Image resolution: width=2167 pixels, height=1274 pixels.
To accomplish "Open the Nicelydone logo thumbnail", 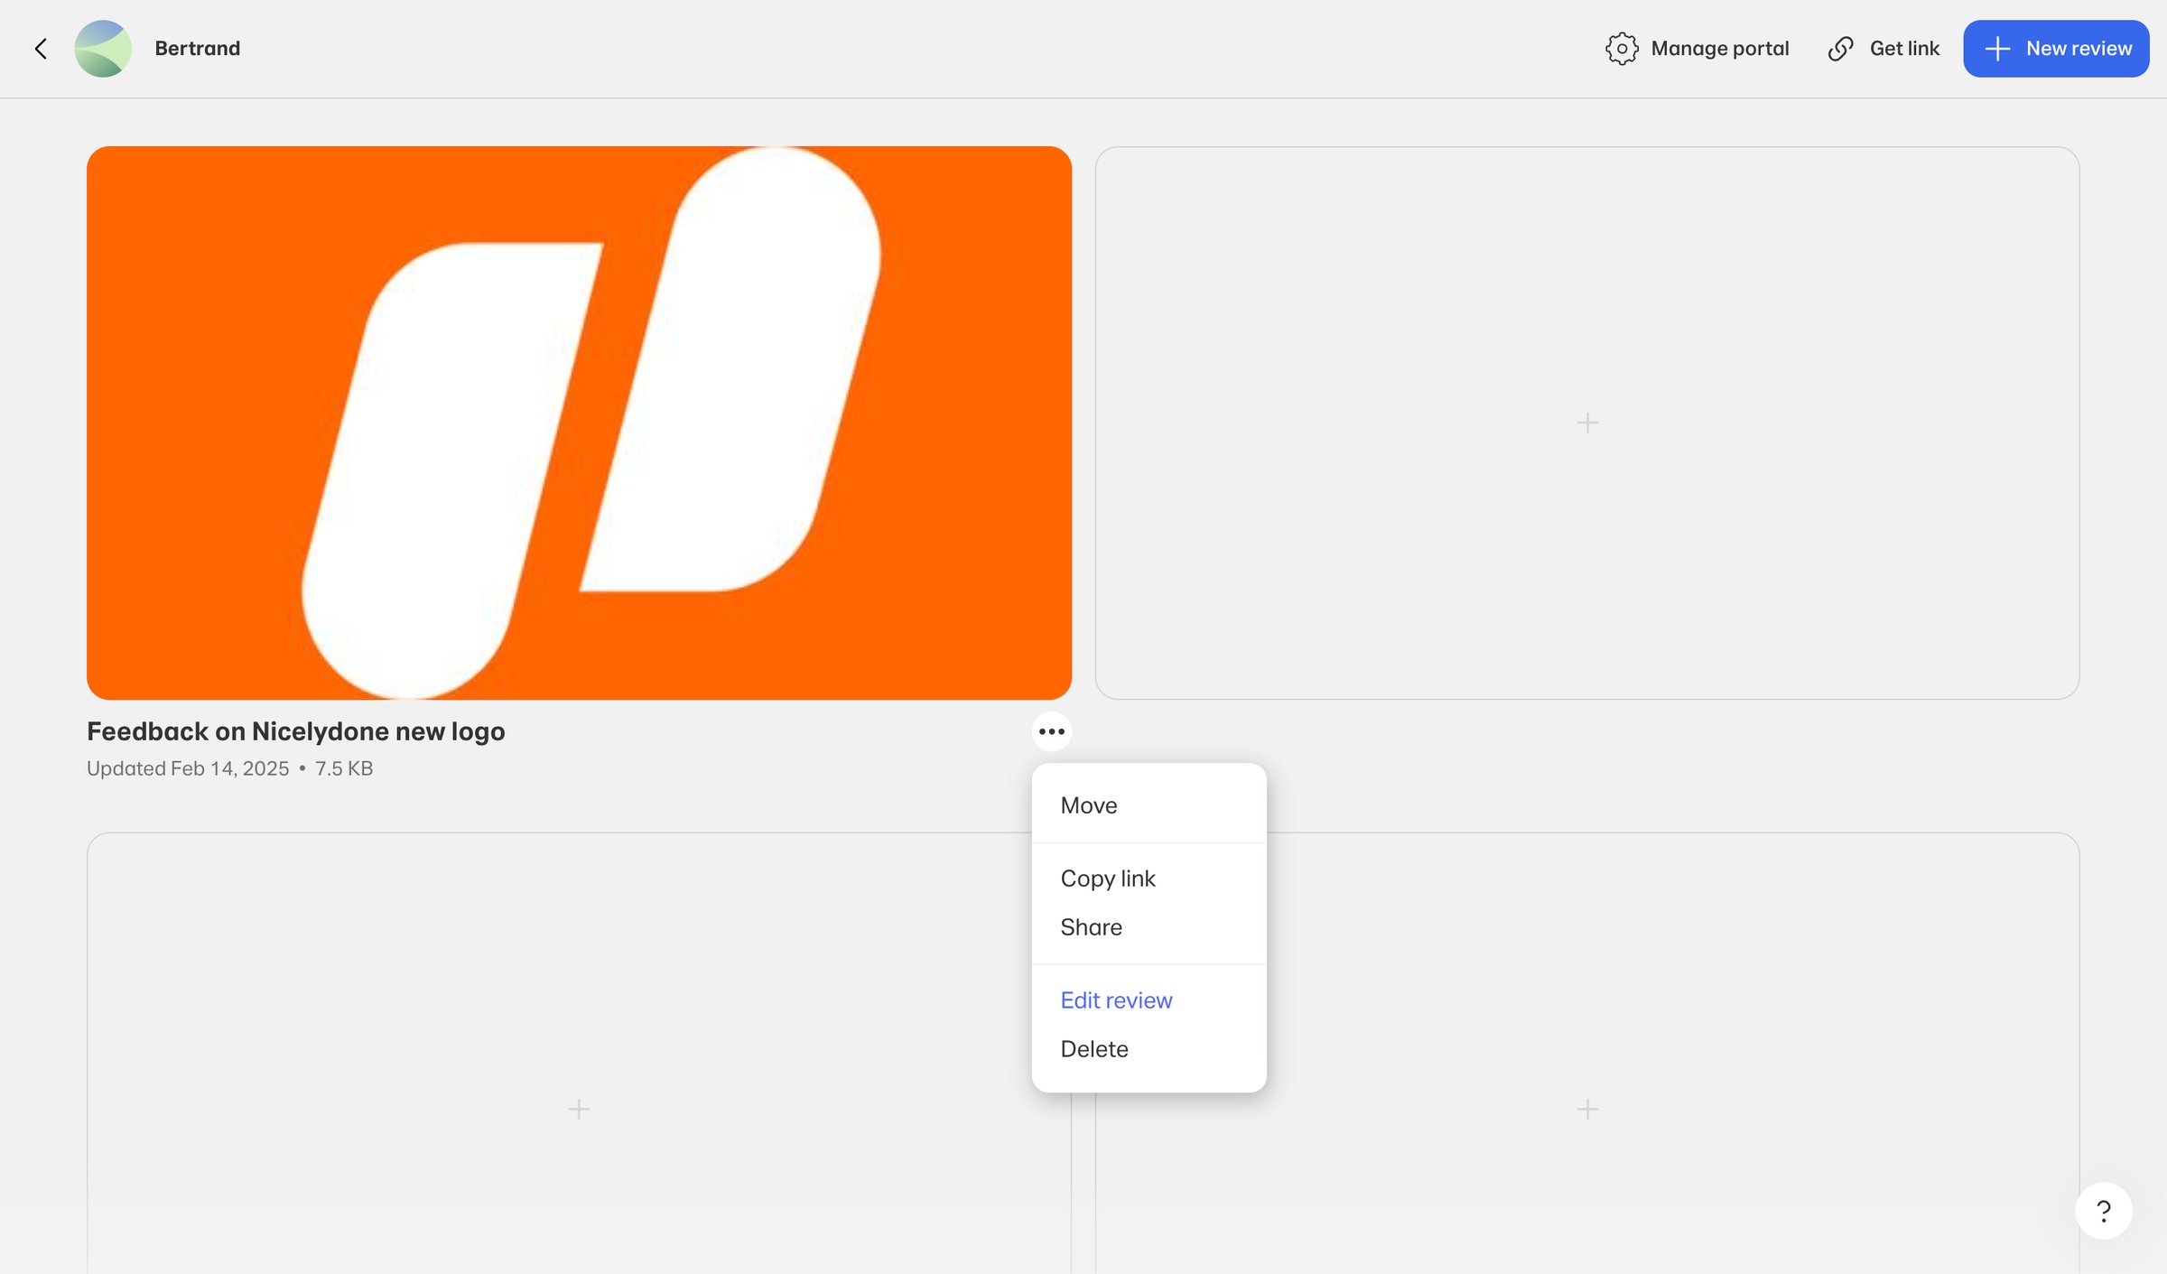I will click(x=579, y=423).
